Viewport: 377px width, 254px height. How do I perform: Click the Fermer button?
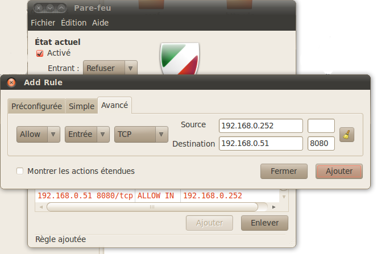point(284,172)
